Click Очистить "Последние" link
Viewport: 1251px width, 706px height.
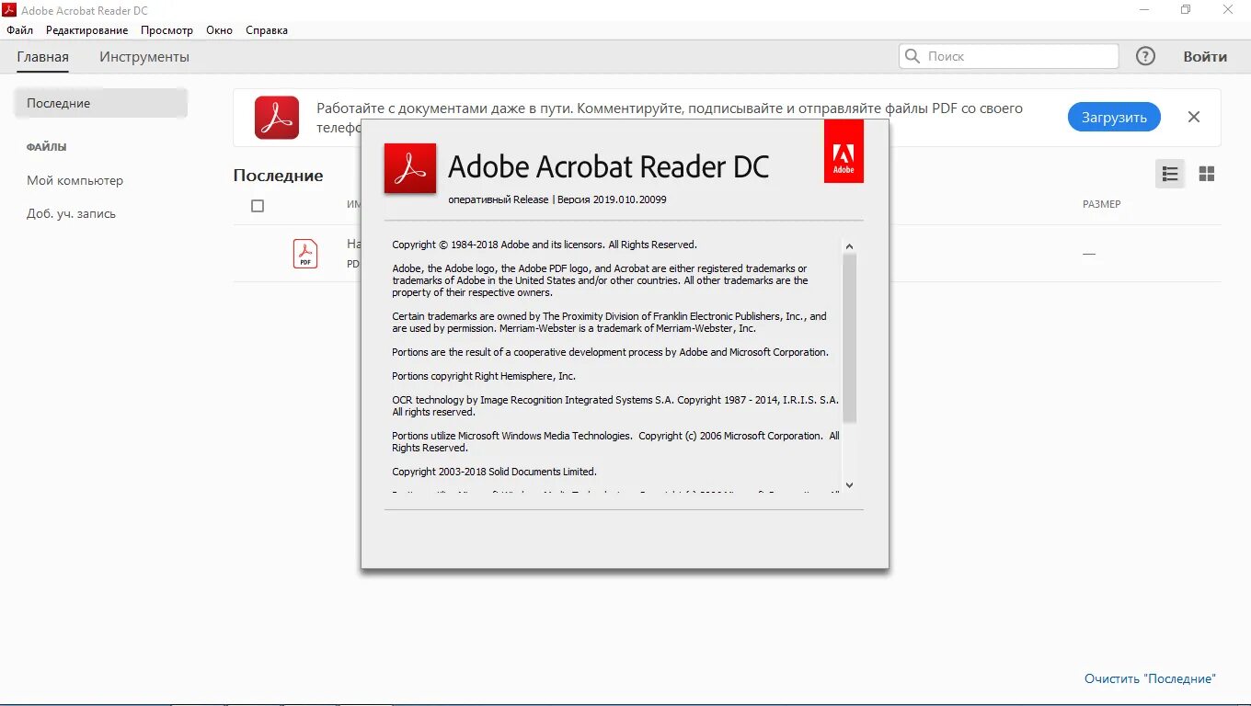(1150, 678)
